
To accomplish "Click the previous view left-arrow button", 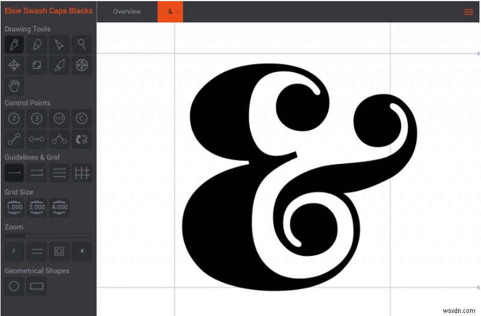I will pyautogui.click(x=82, y=251).
